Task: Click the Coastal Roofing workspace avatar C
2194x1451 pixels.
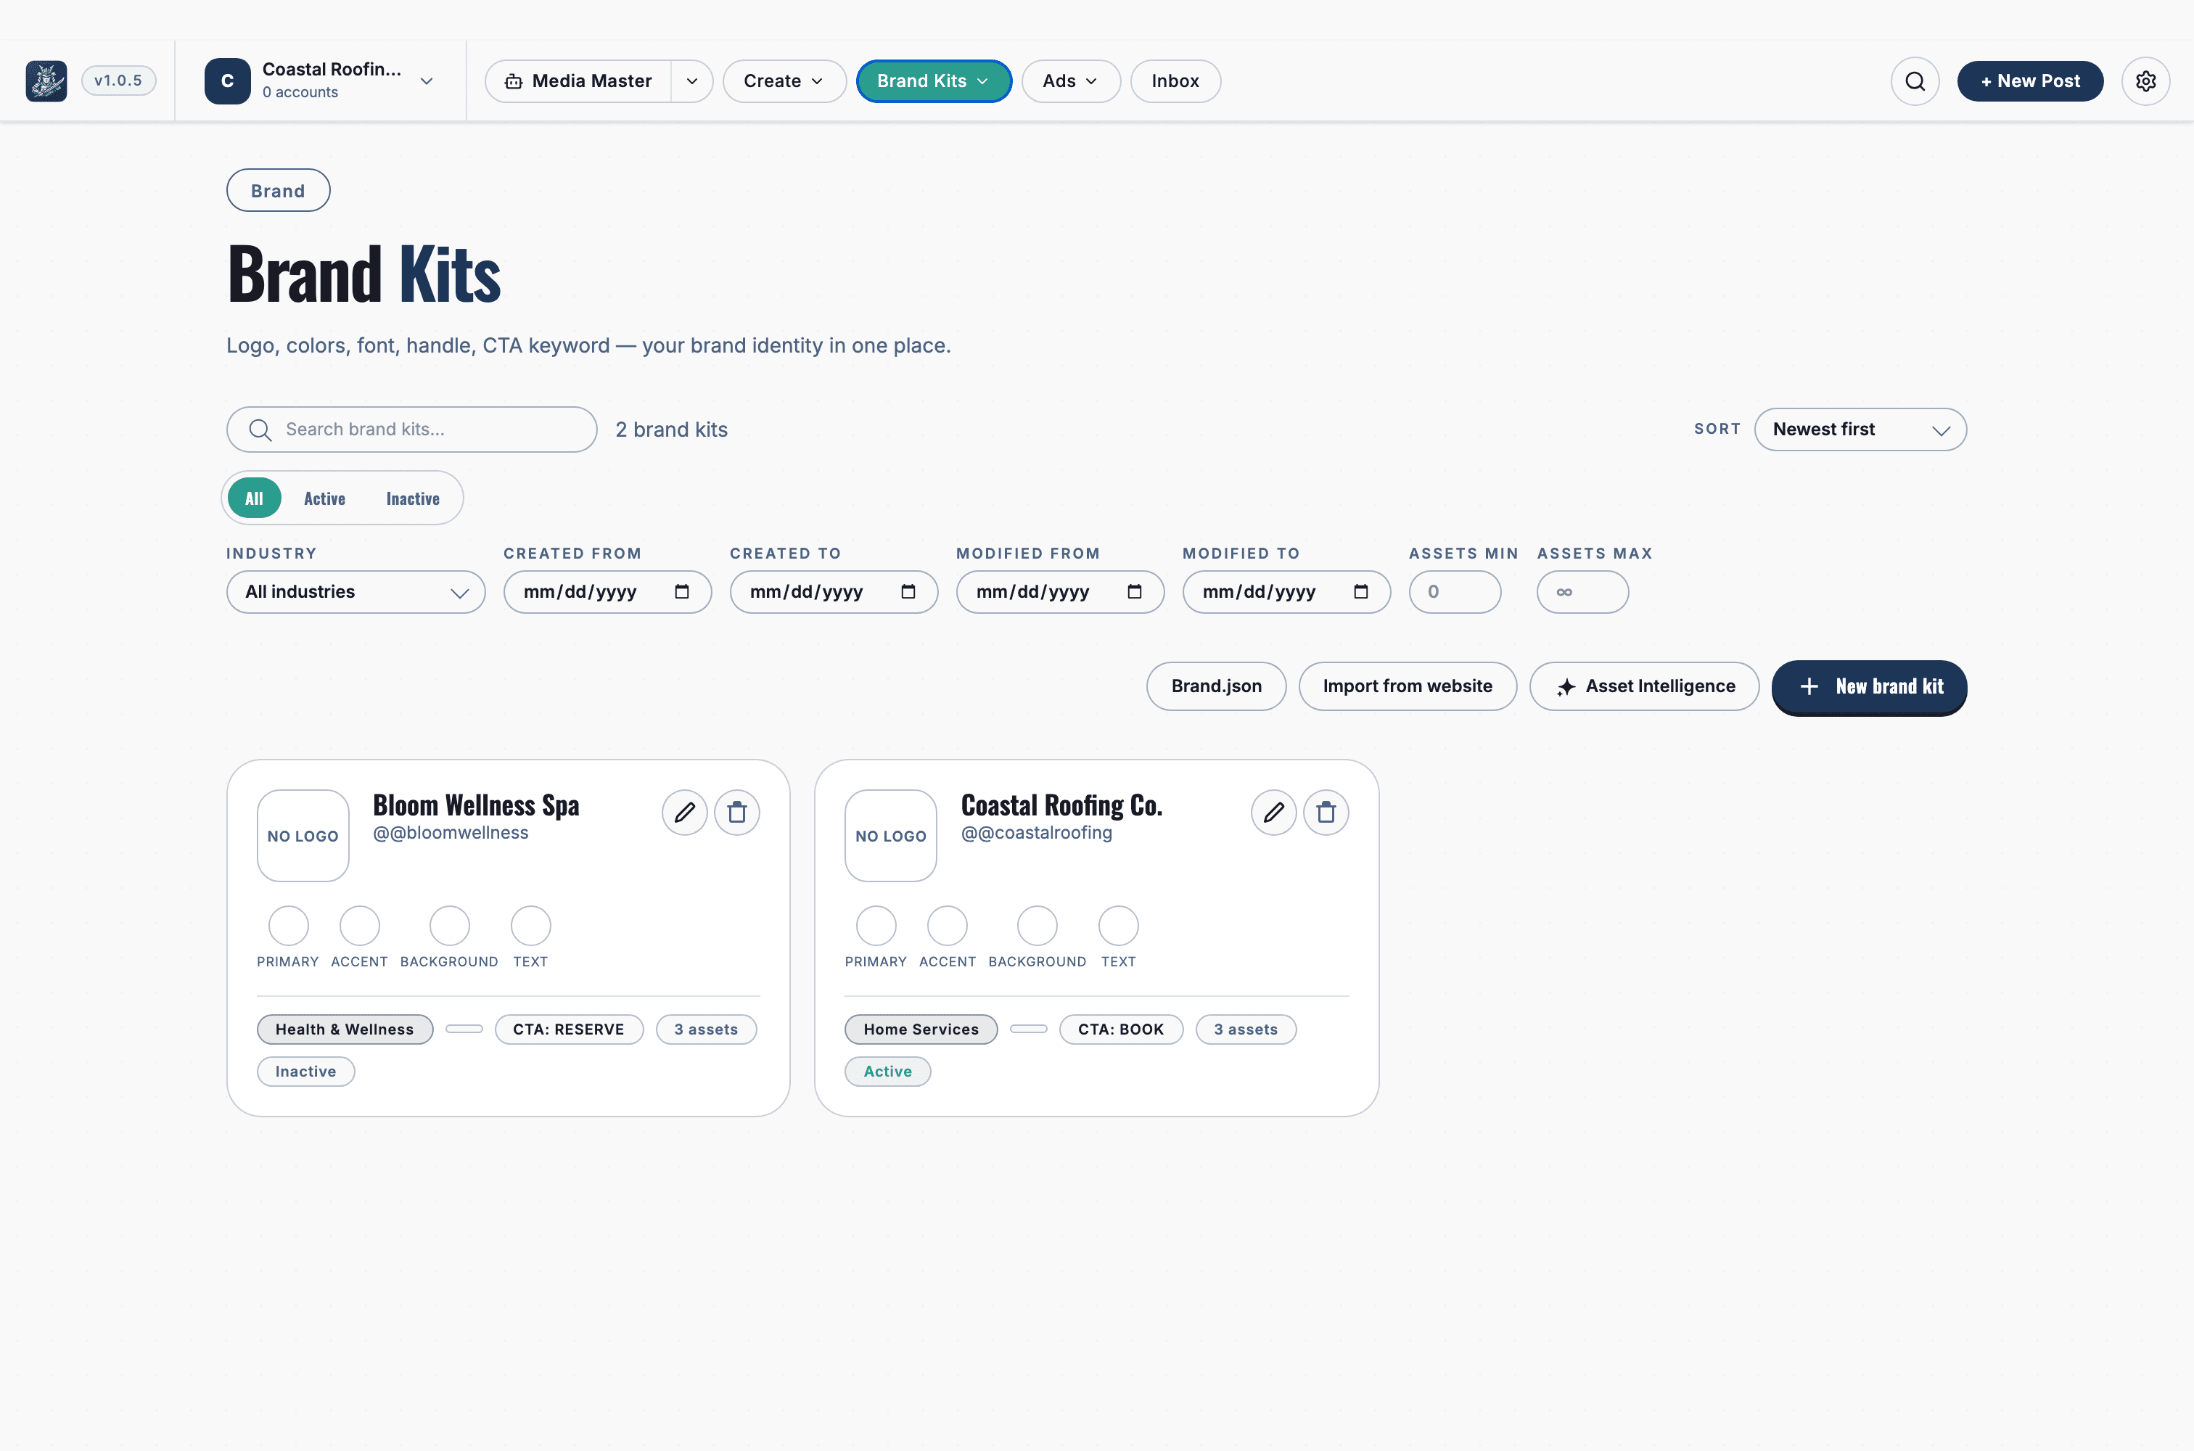Action: 228,81
